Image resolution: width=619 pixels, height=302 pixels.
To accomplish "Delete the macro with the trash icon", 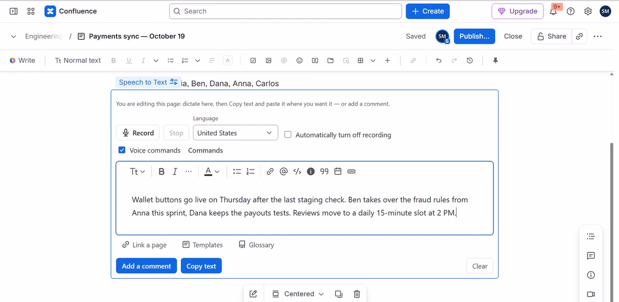I will [x=357, y=294].
